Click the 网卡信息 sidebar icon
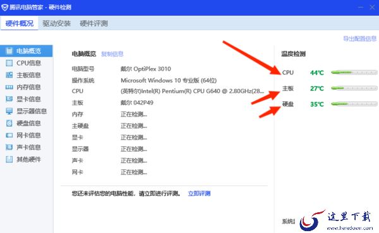 tap(9, 135)
